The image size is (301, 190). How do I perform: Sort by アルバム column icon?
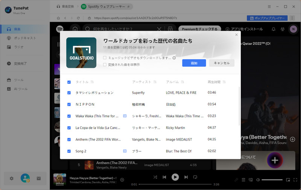182,82
